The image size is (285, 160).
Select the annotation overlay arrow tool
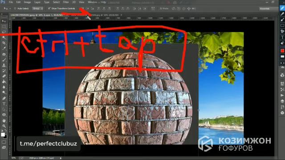coord(282,20)
